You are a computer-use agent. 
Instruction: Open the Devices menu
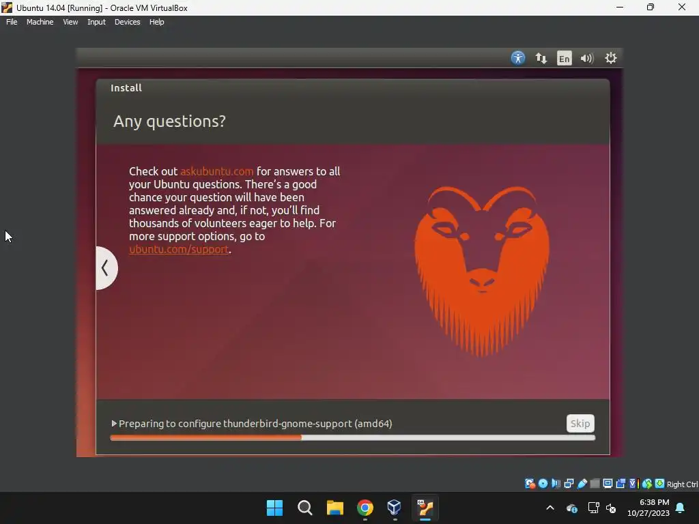pyautogui.click(x=127, y=22)
